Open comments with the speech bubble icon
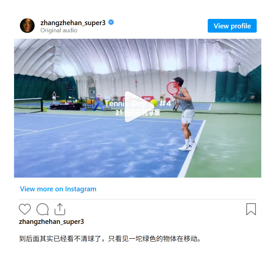Screen dimensions: 275x262 click(42, 209)
